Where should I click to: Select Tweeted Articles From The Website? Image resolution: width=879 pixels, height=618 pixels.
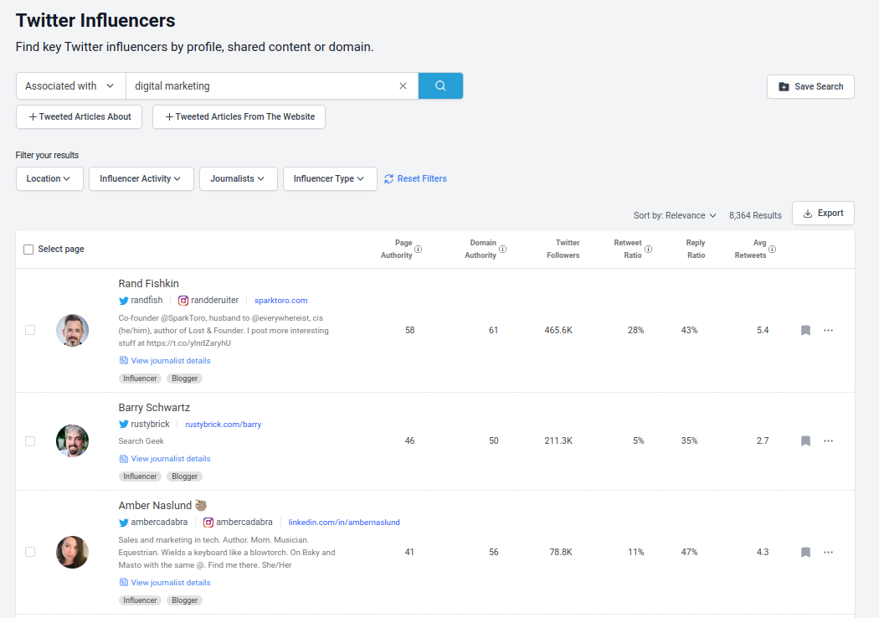point(239,117)
